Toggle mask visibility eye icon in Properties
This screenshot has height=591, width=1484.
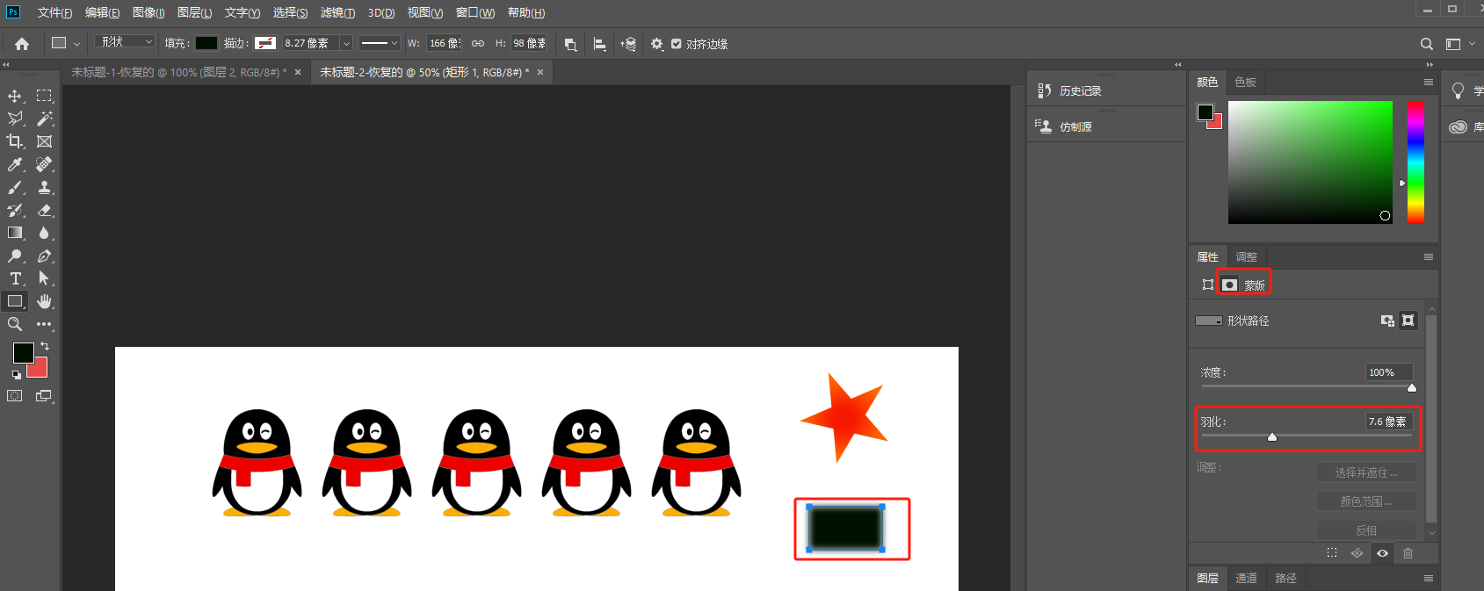pyautogui.click(x=1382, y=553)
